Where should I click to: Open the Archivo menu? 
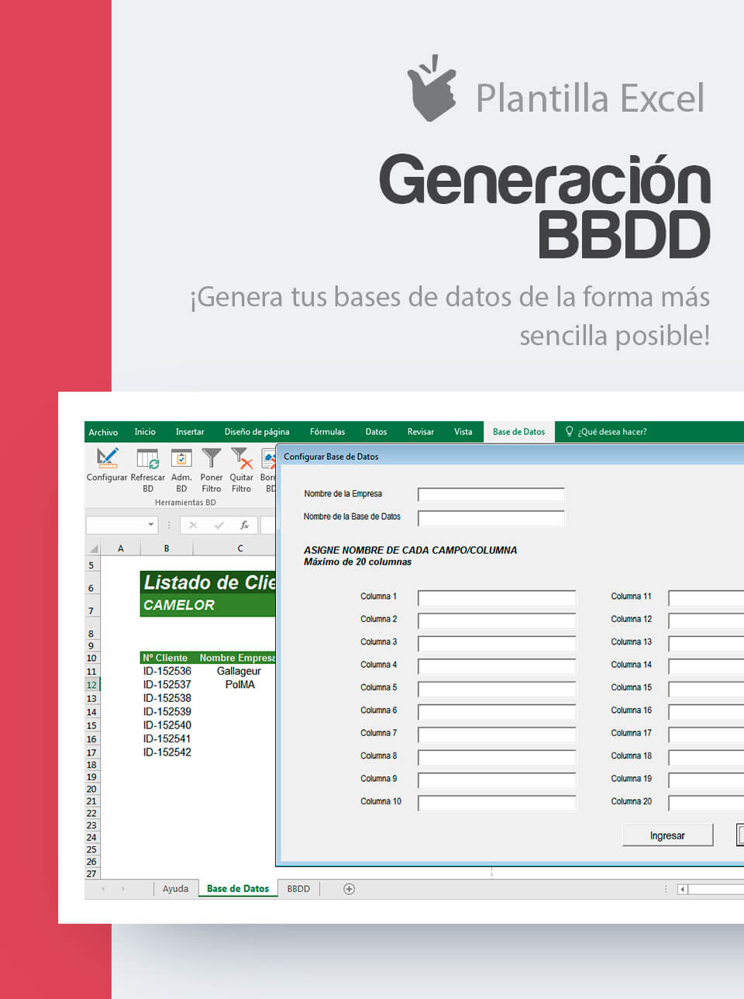tap(103, 432)
